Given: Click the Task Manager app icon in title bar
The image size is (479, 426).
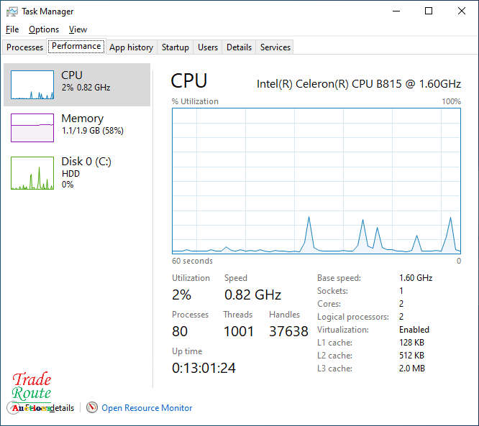Looking at the screenshot, I should (12, 11).
